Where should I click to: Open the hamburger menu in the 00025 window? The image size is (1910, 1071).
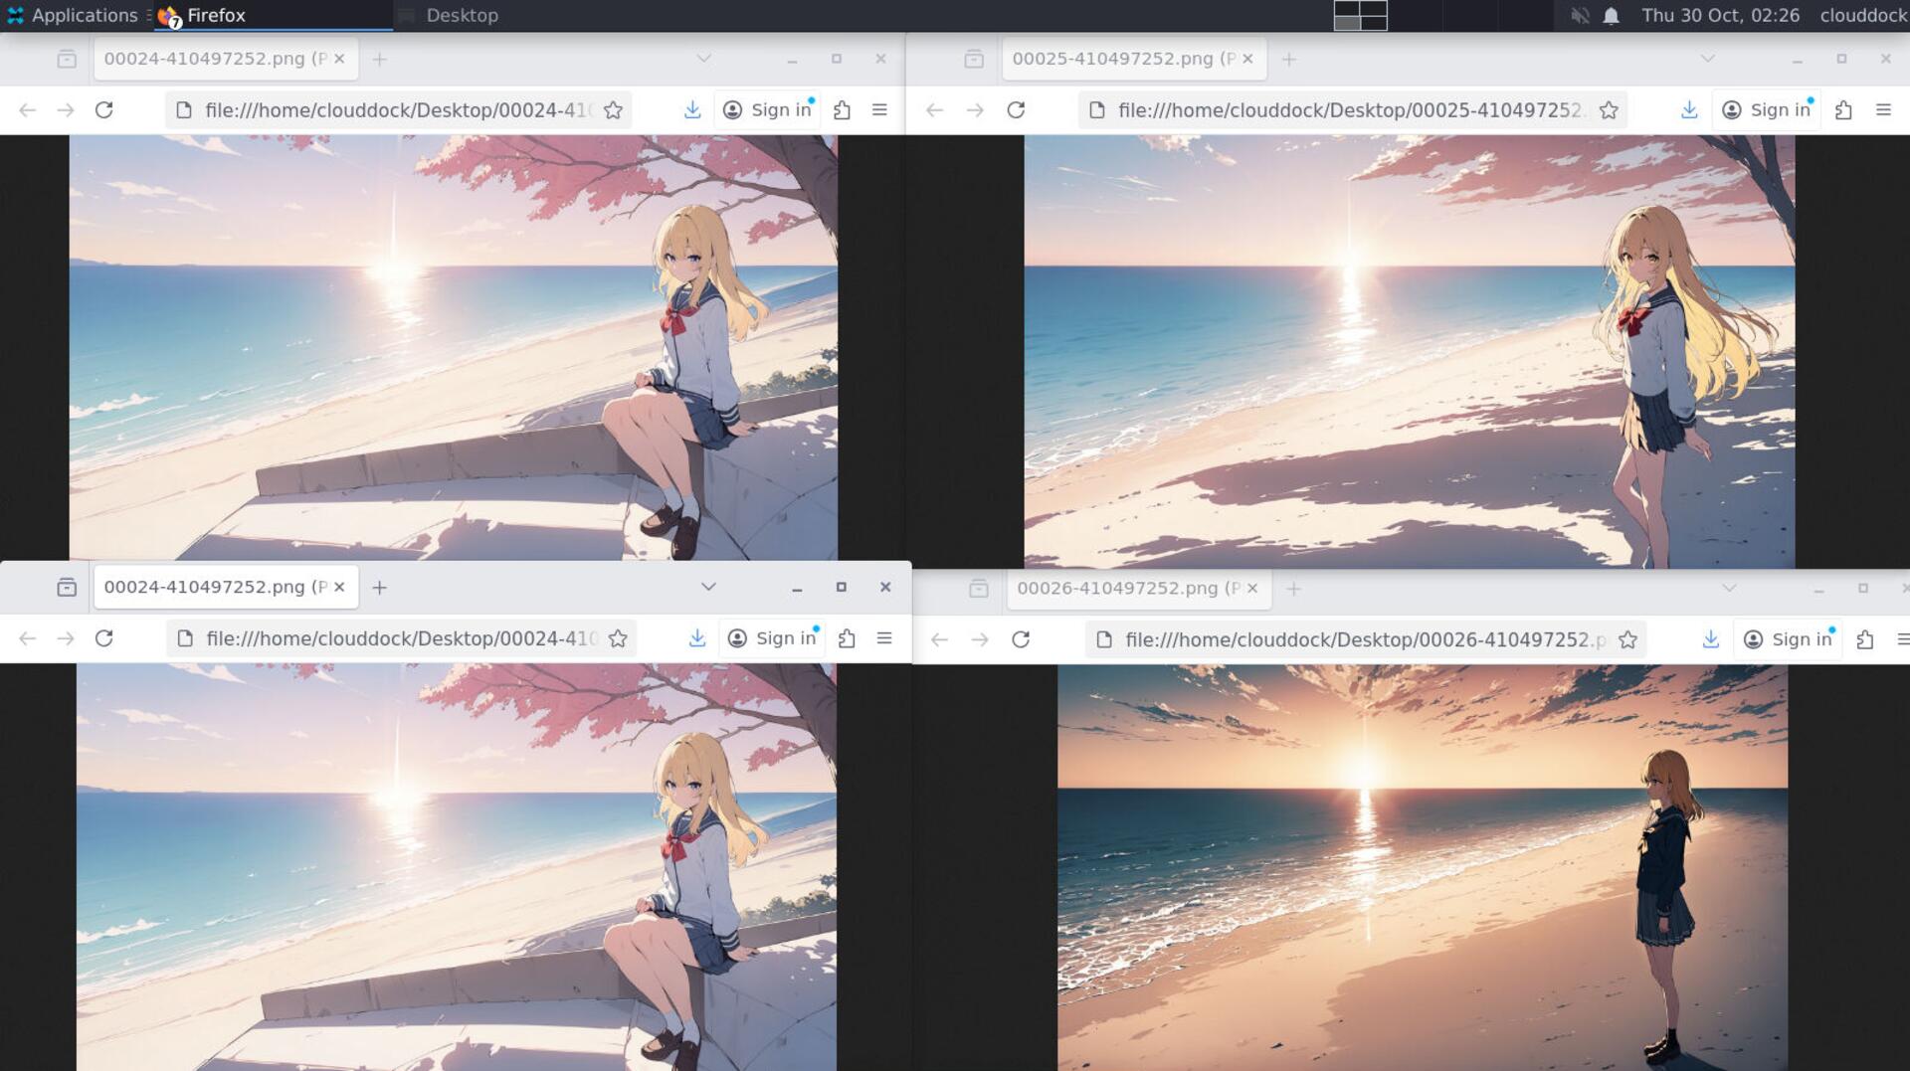(x=1883, y=110)
